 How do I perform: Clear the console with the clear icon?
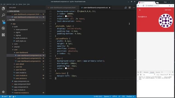pyautogui.click(x=141, y=75)
